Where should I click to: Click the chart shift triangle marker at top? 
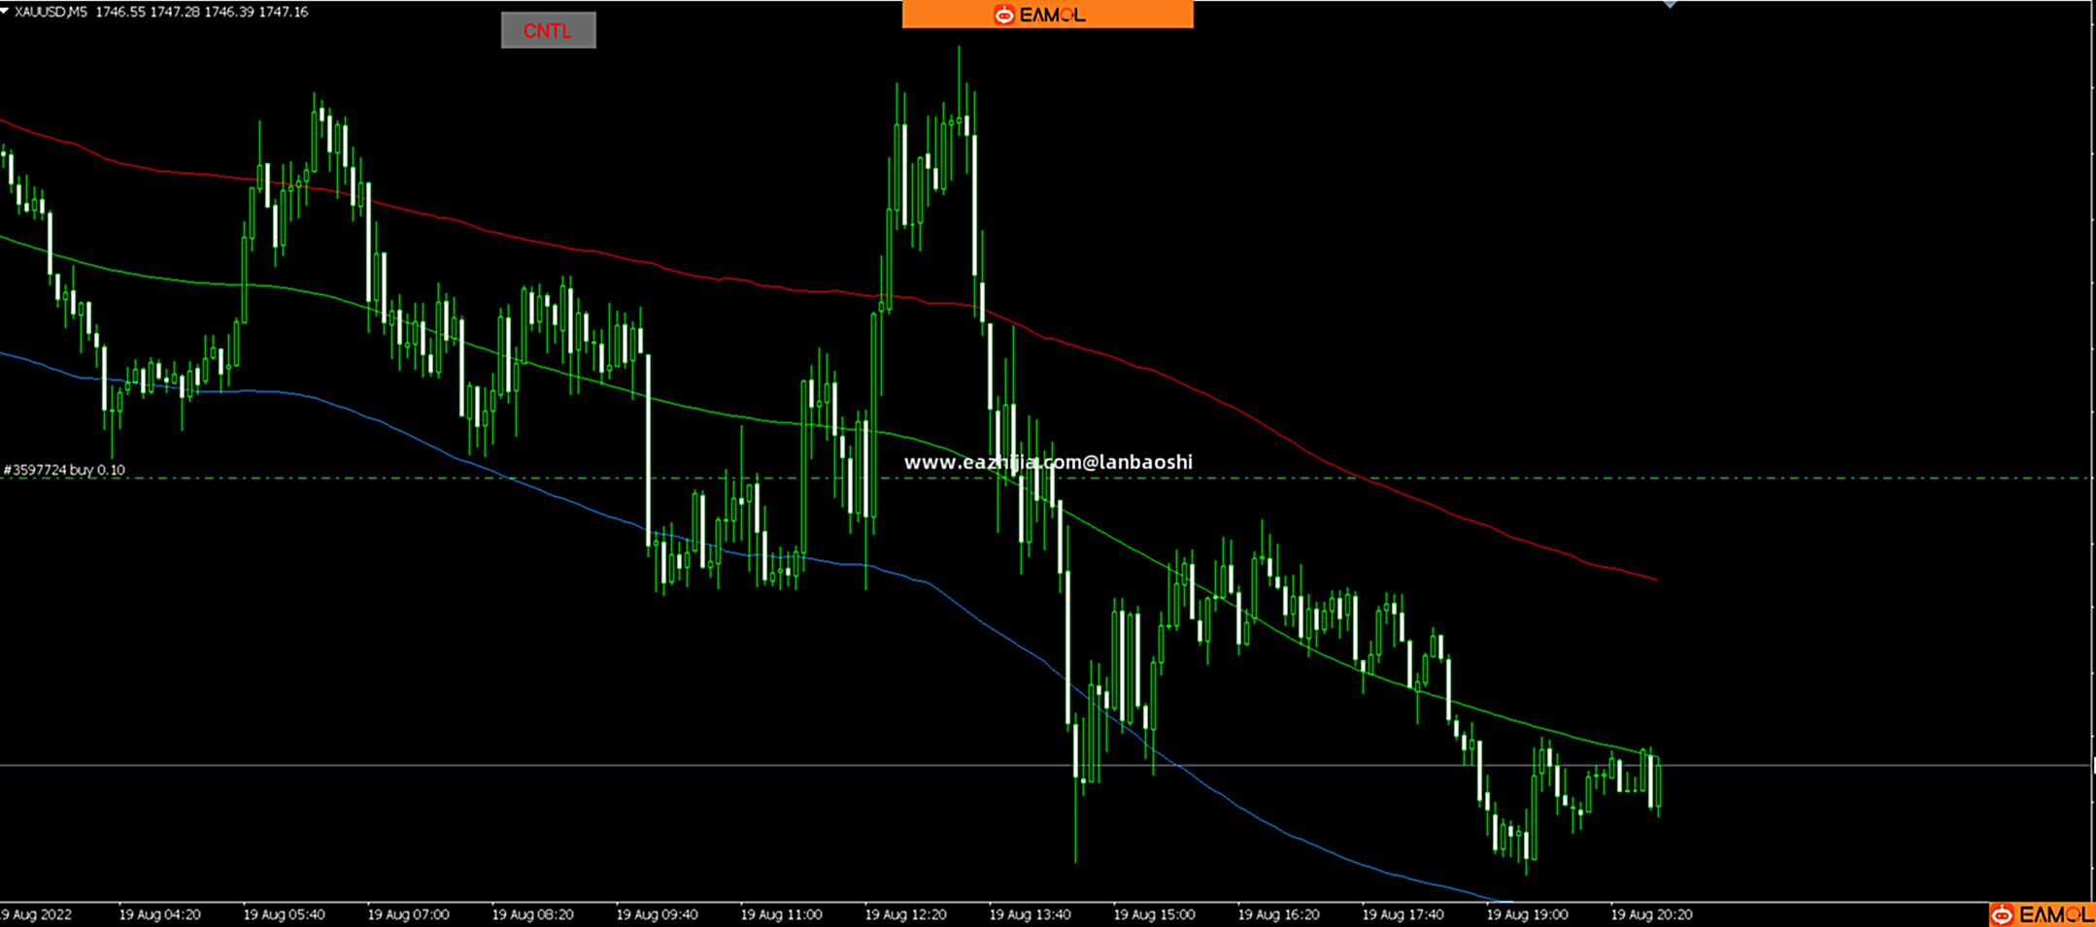[x=1670, y=4]
